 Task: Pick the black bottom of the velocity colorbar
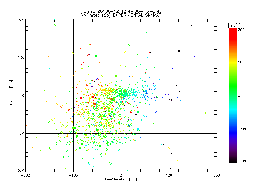(233, 160)
